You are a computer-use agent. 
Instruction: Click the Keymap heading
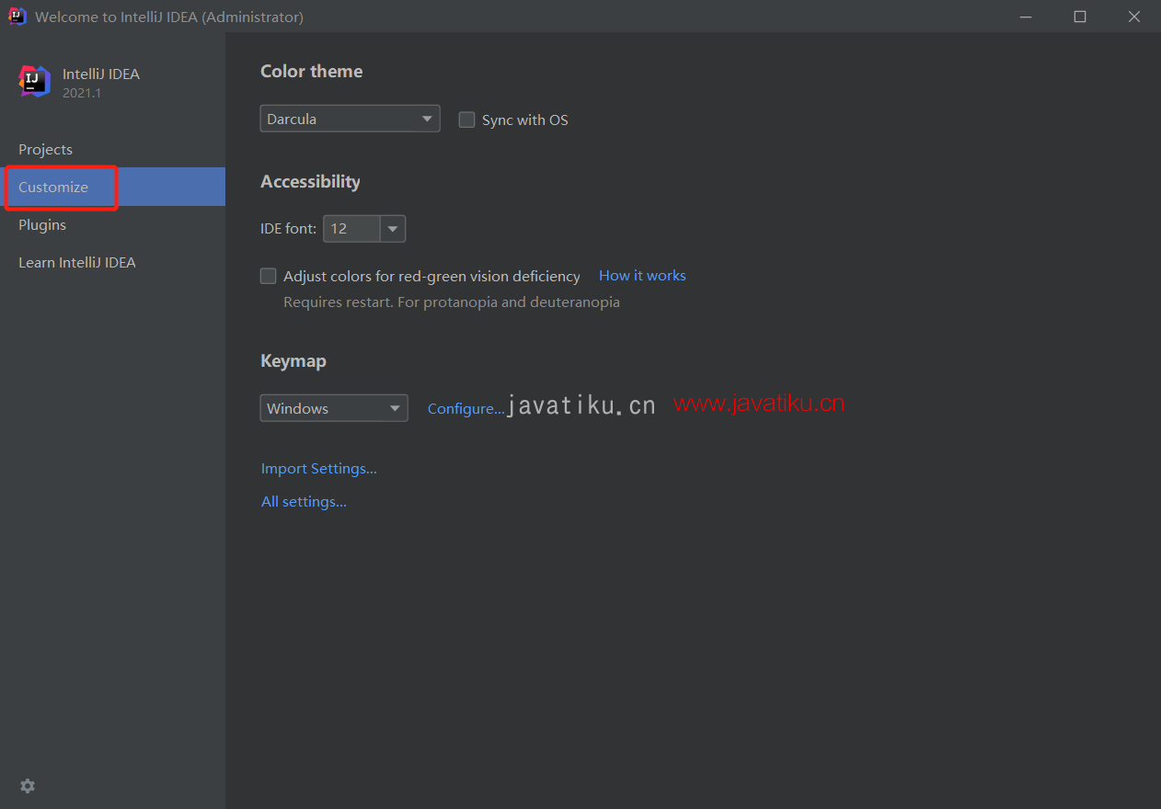coord(293,361)
